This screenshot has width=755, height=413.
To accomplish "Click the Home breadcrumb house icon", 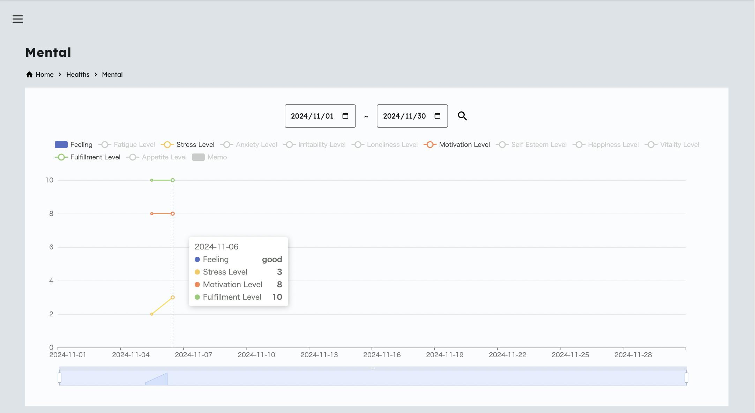I will [x=29, y=75].
